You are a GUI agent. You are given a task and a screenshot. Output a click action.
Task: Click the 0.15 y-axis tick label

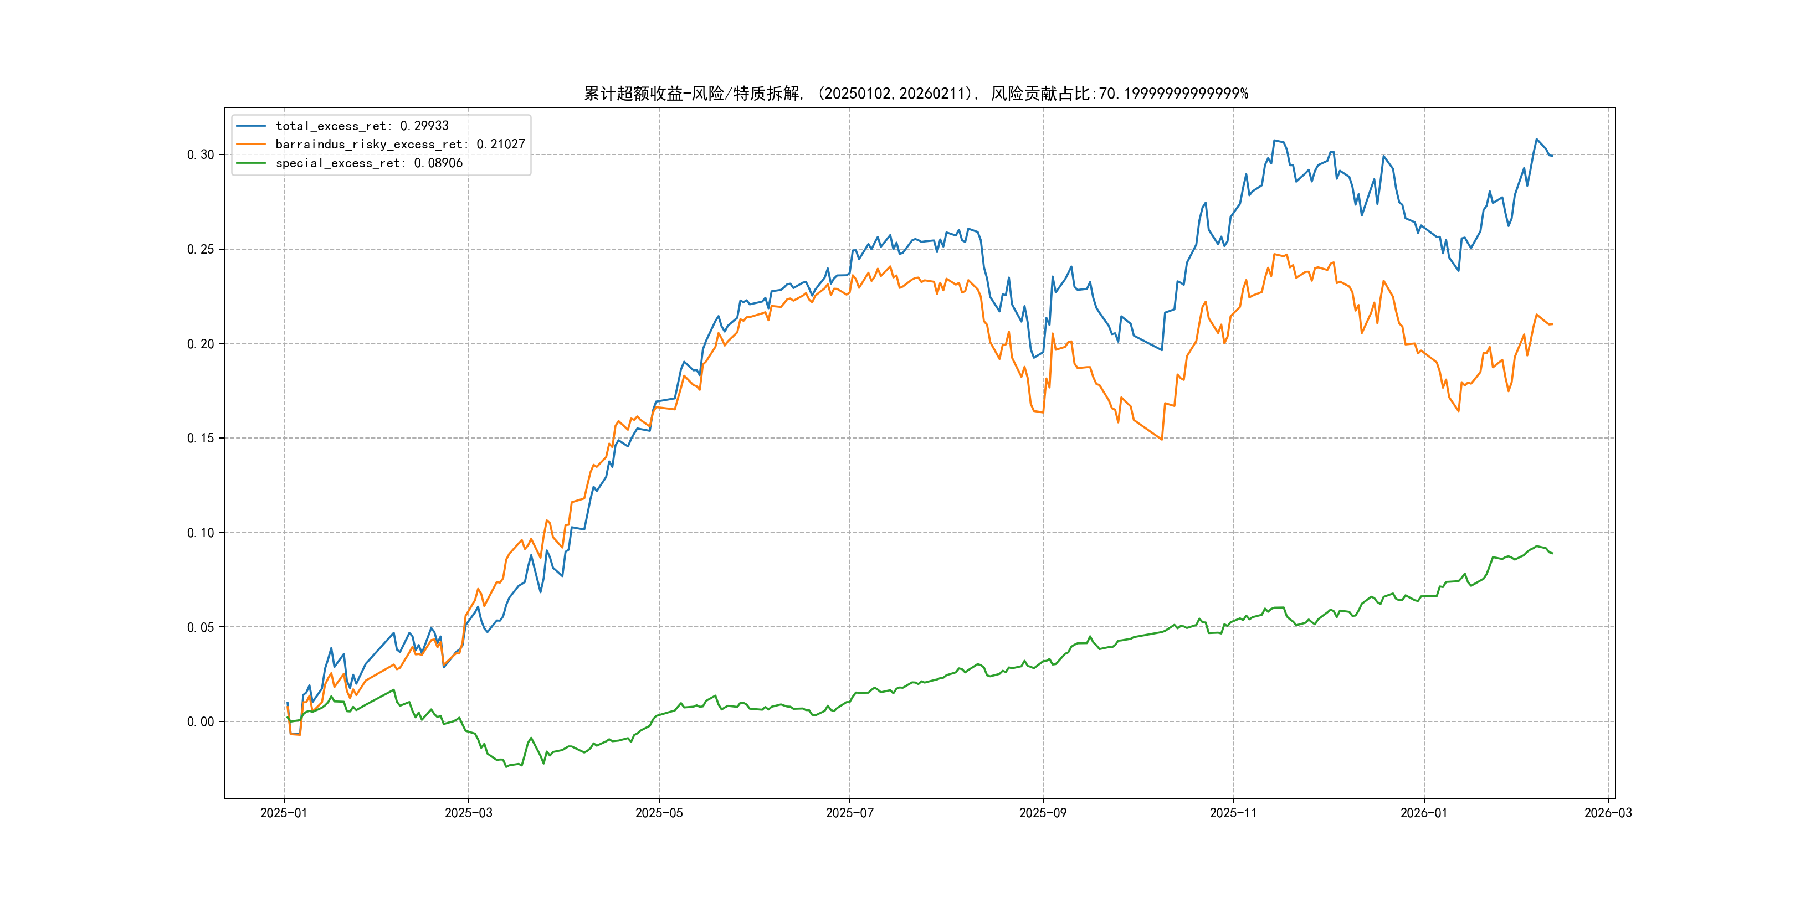201,438
